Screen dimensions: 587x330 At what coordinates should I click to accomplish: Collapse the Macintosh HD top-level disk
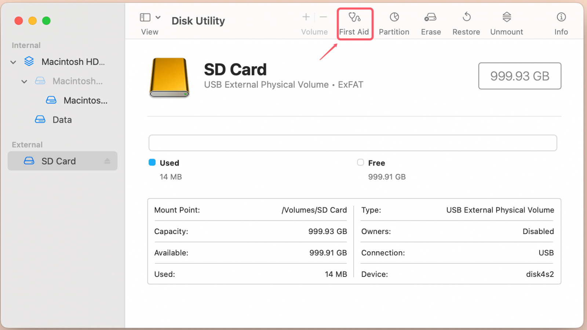(13, 62)
